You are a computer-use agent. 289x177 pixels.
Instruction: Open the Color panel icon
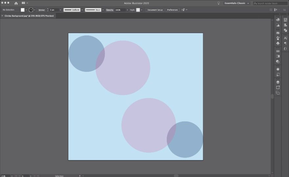coord(278,20)
